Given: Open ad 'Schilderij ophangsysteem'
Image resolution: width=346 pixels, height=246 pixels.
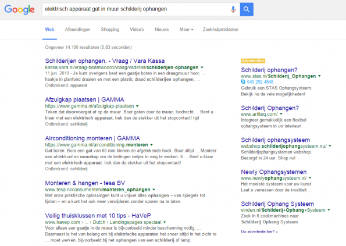Looking at the screenshot, I should [x=276, y=140].
